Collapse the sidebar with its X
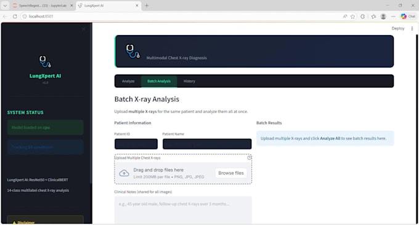Screen dimensions: 419x225 coord(83,29)
